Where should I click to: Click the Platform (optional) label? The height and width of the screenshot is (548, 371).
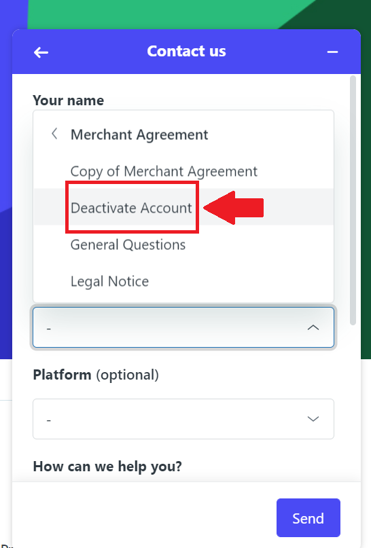point(96,375)
